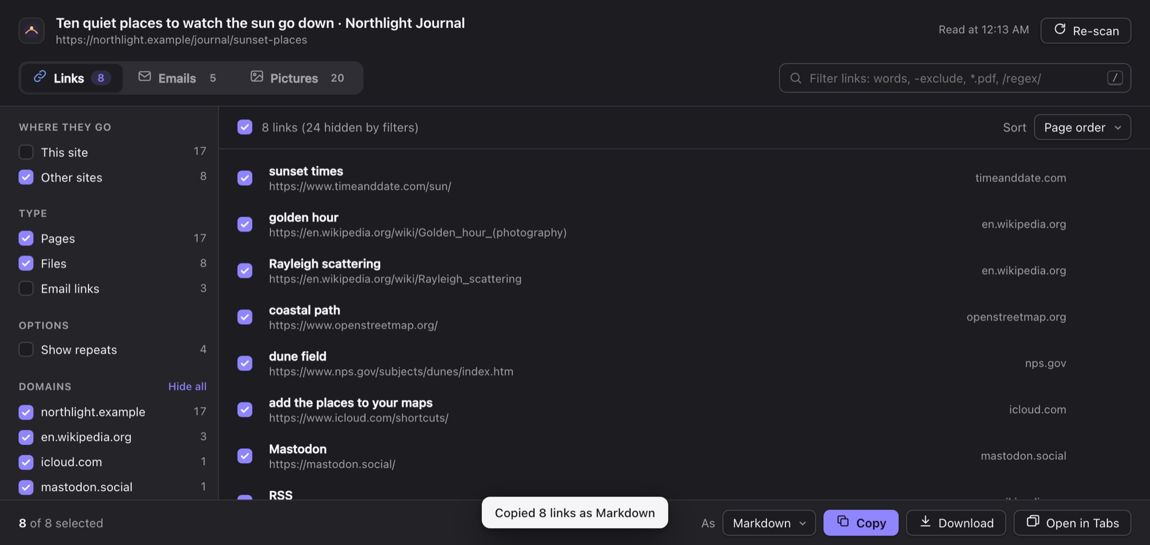Click the timeanddate.com/sun/ URL

[x=360, y=186]
